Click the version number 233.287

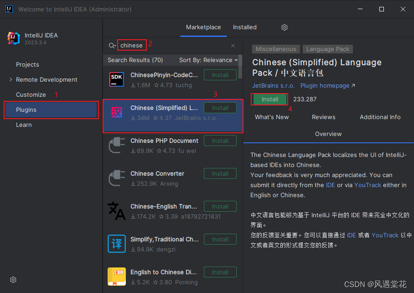click(305, 99)
